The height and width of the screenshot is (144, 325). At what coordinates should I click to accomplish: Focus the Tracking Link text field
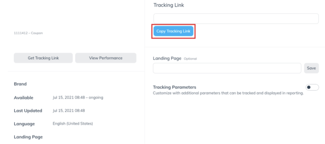pyautogui.click(x=236, y=19)
